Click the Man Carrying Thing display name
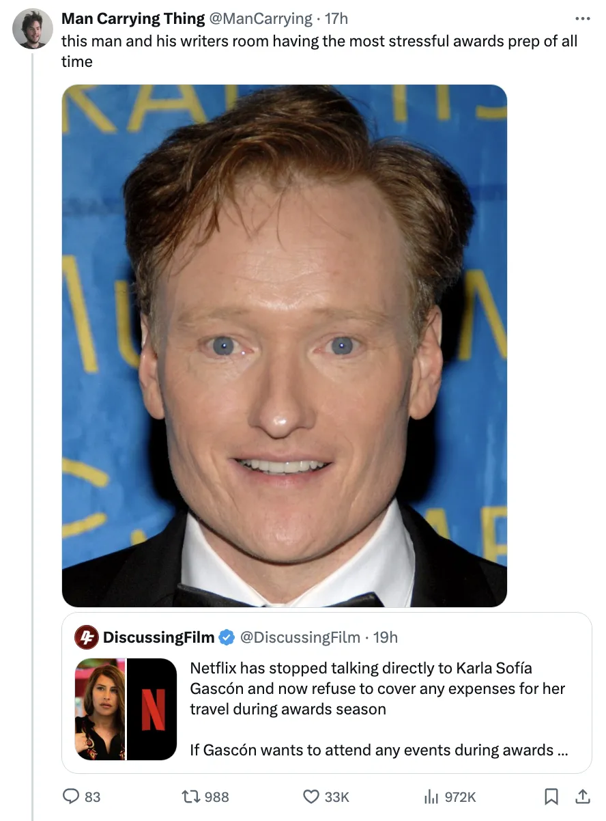Viewport: 606px width, 821px height. (133, 19)
